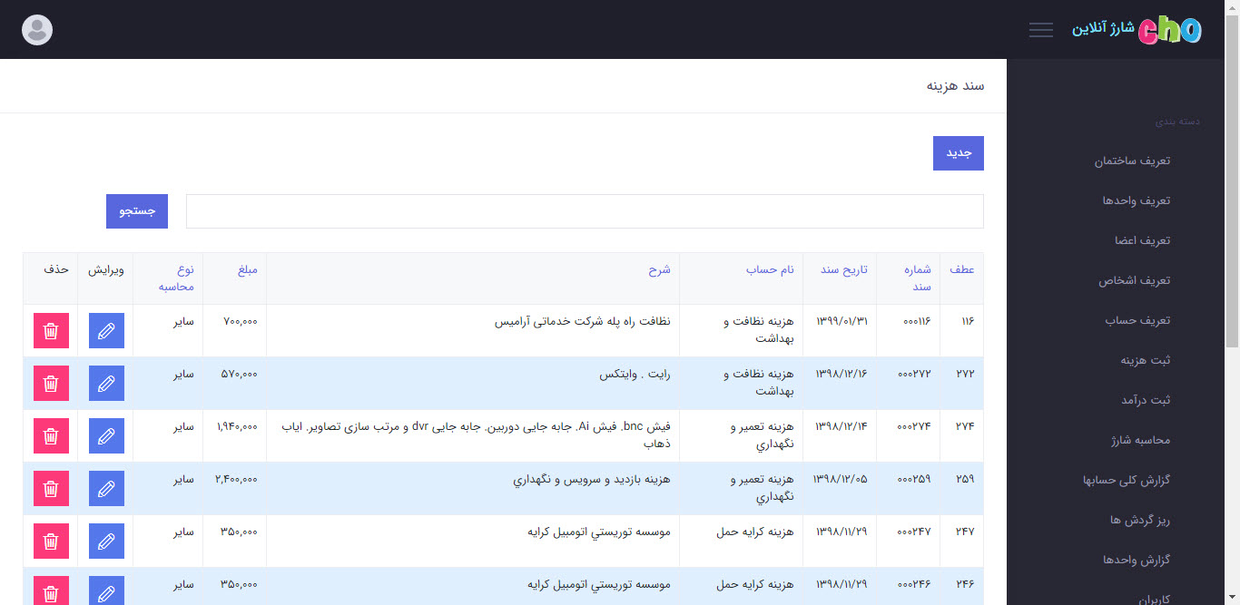
Task: Click the cho logo in the header
Action: (1169, 30)
